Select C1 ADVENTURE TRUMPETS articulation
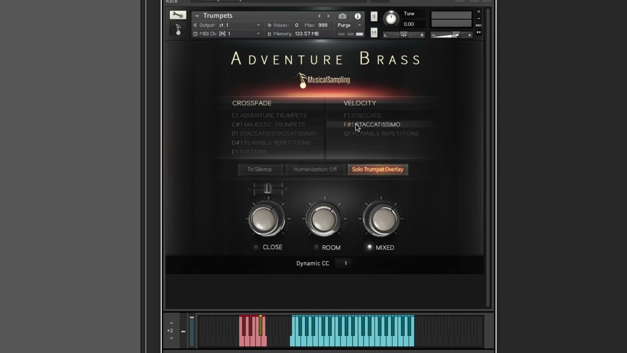627x353 pixels. 269,115
